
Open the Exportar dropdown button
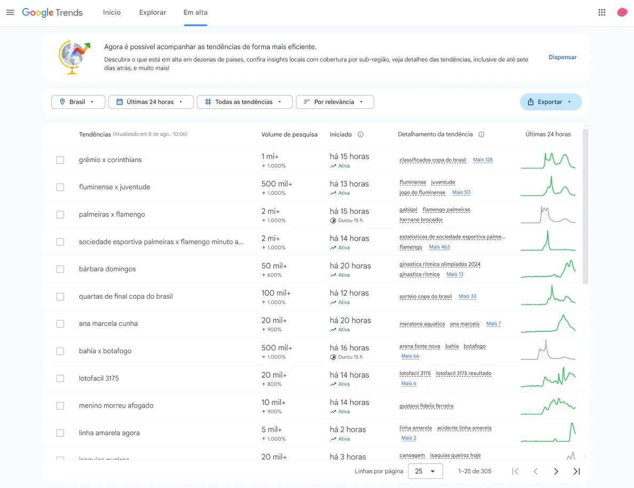[x=551, y=102]
